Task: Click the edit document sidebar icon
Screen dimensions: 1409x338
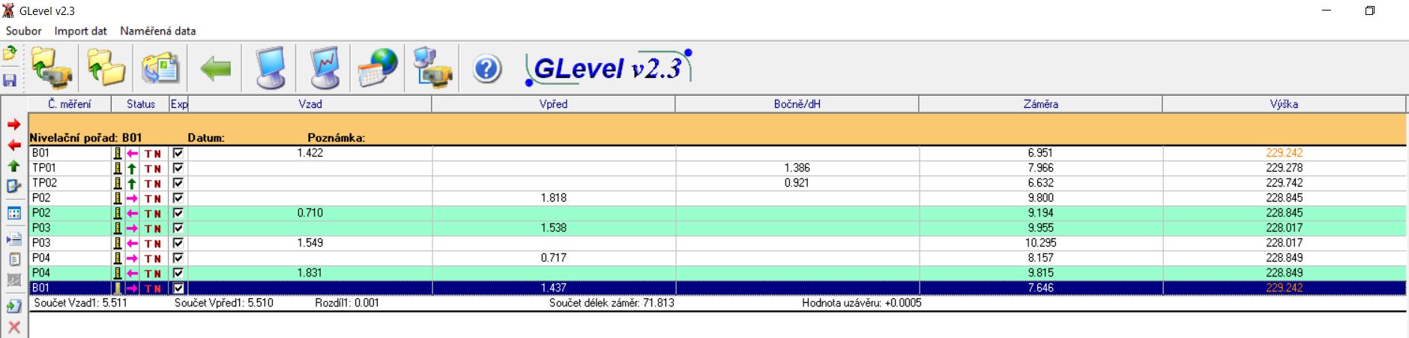Action: 13,186
